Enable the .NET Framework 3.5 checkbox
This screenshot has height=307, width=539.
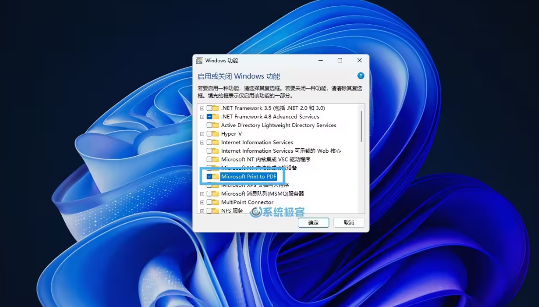coord(209,108)
